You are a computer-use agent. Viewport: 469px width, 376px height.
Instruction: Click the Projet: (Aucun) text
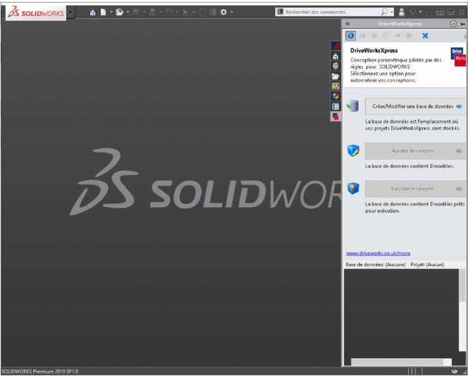coord(427,264)
